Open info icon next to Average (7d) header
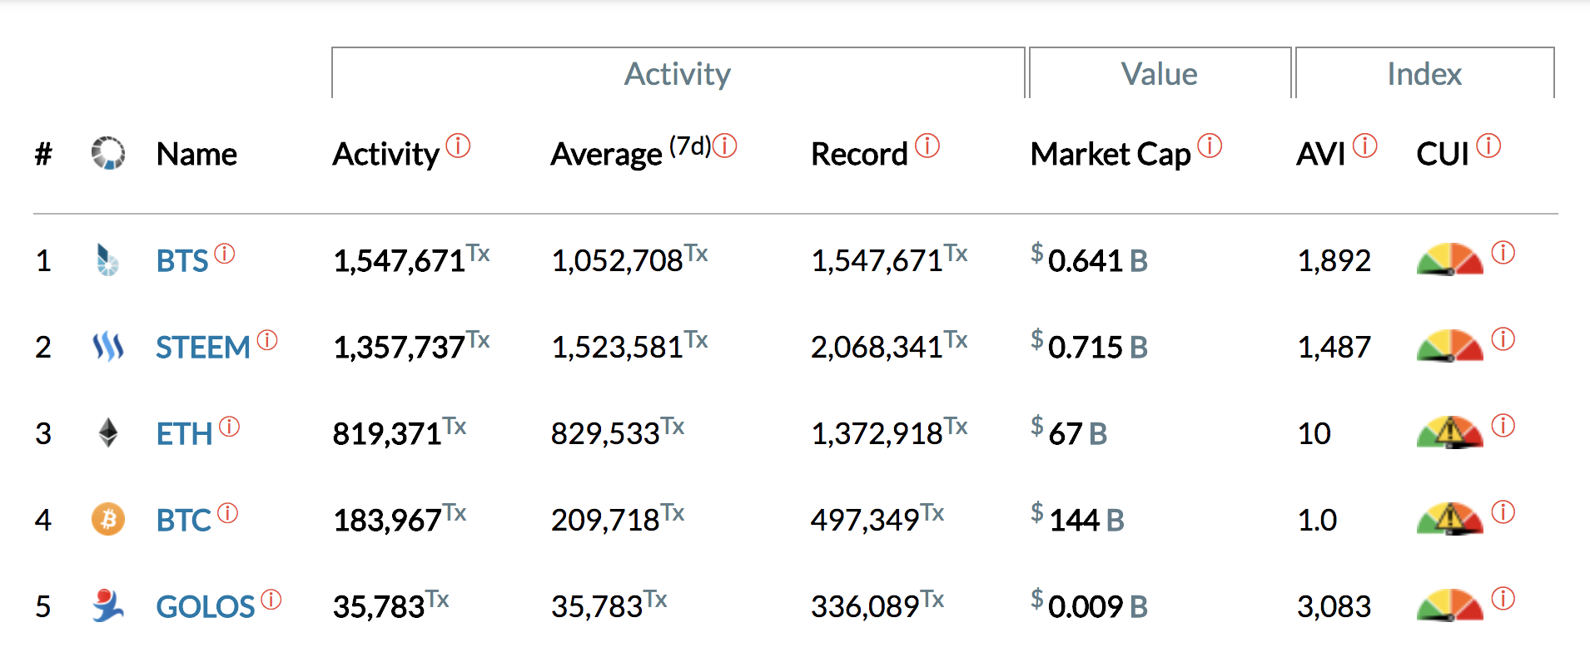The image size is (1590, 657). (x=725, y=146)
